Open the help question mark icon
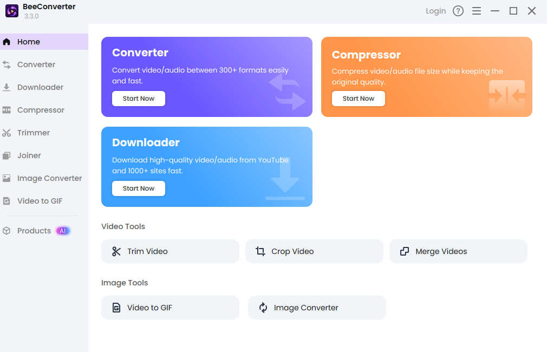The width and height of the screenshot is (547, 352). click(458, 10)
